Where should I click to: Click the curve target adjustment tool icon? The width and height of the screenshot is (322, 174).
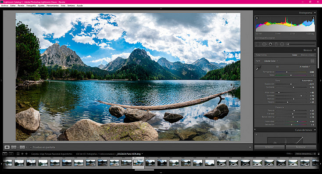pos(257,135)
